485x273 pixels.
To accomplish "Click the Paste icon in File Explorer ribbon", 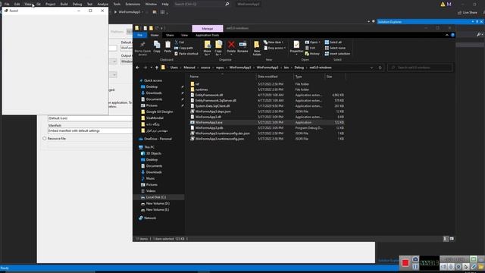I will pyautogui.click(x=167, y=47).
